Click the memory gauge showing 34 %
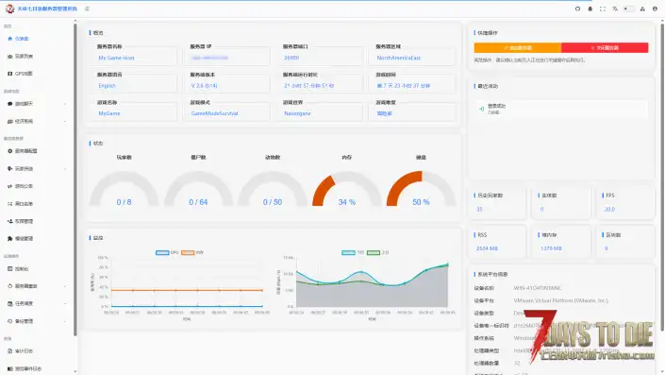The image size is (665, 375). click(x=346, y=189)
